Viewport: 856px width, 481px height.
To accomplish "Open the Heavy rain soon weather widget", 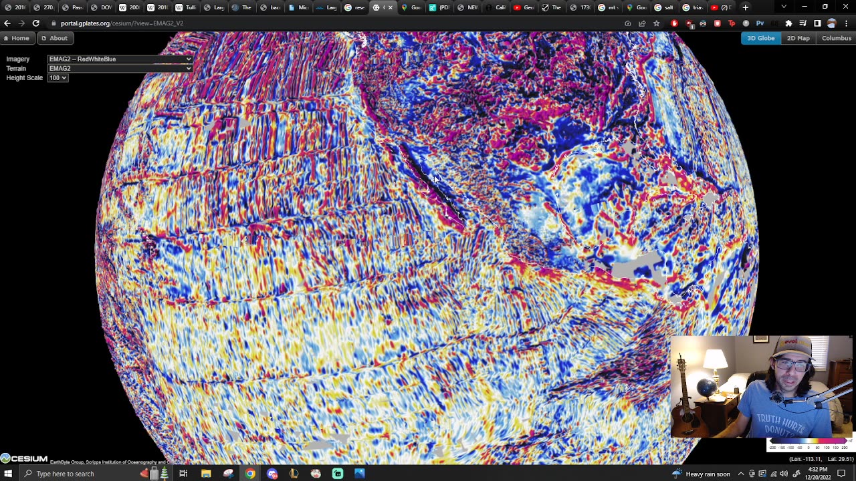I will pos(701,474).
